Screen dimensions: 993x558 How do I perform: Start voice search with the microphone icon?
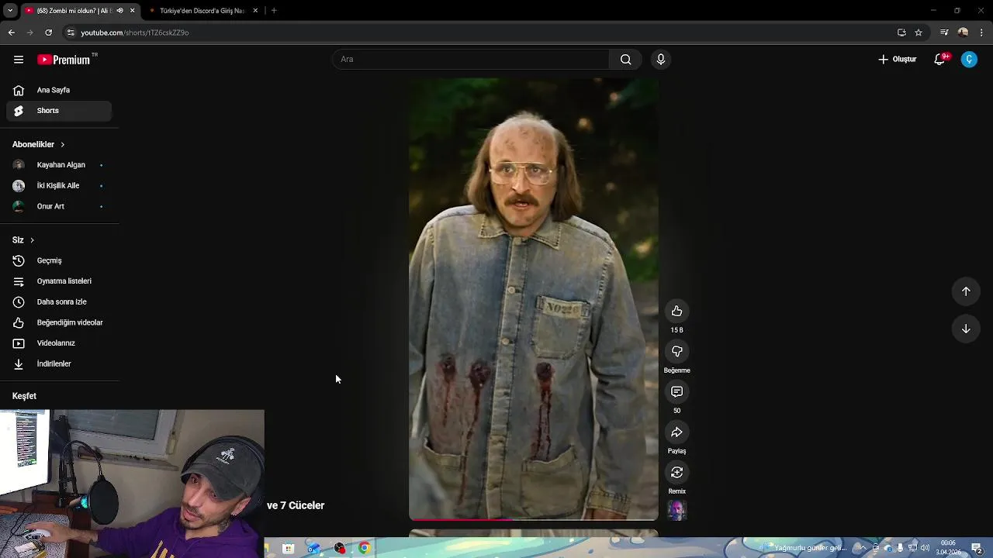pos(660,60)
